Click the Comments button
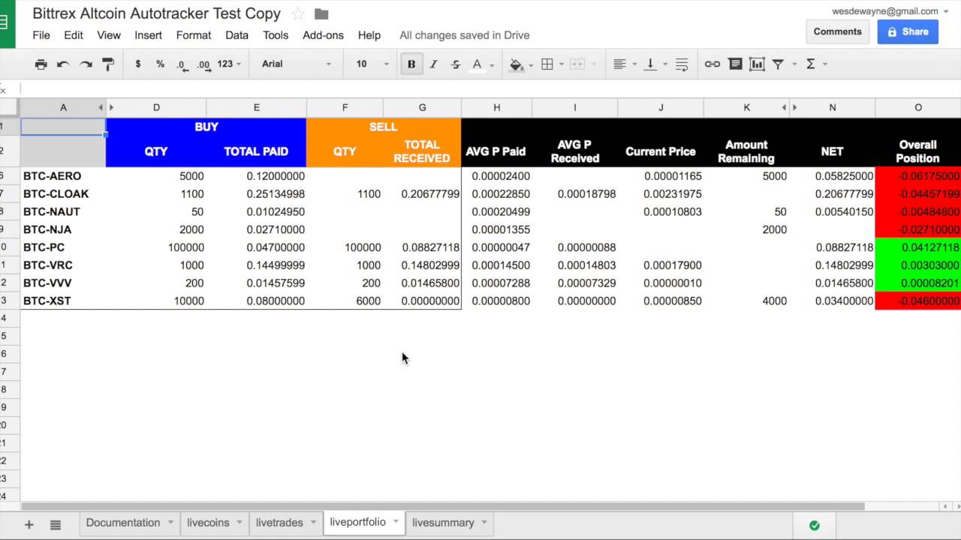This screenshot has width=961, height=540. point(837,31)
